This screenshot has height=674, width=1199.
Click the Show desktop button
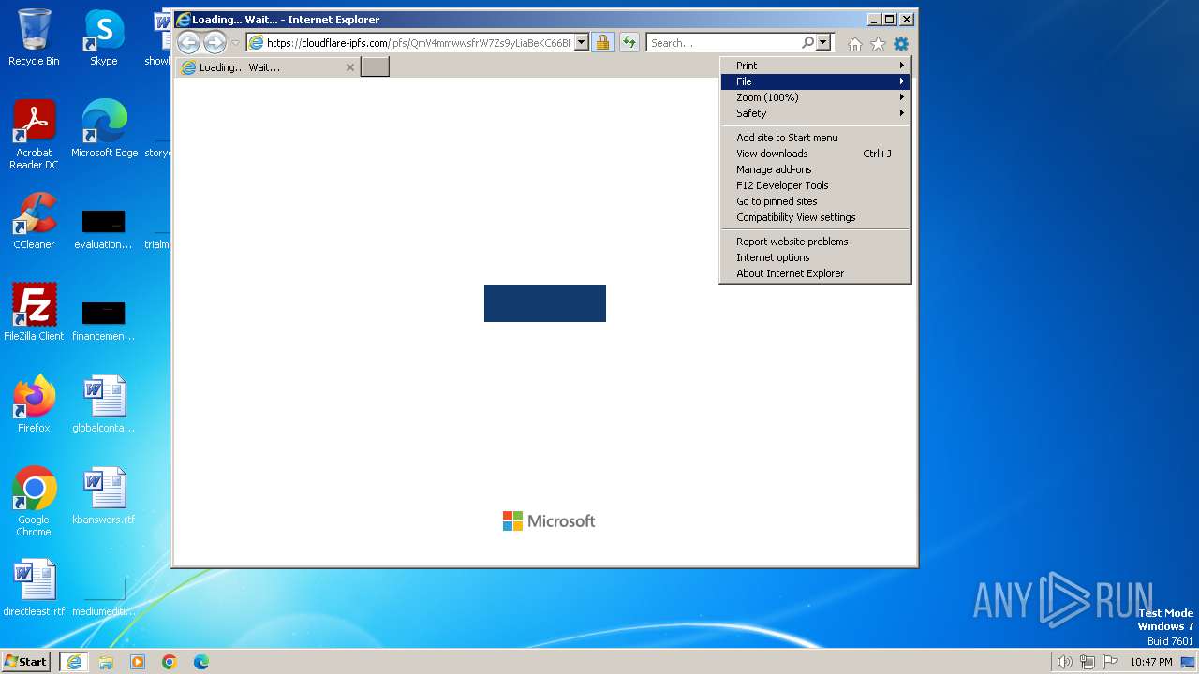coord(1188,662)
